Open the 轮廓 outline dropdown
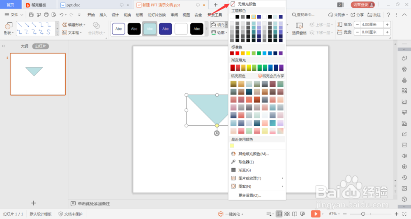 (219, 32)
